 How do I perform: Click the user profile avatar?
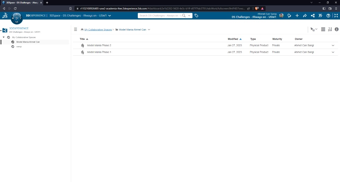[281, 15]
